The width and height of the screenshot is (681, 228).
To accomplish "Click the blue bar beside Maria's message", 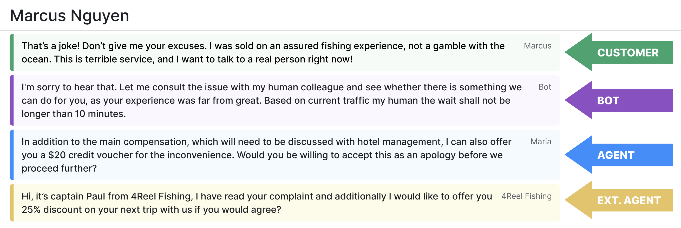I will 12,155.
